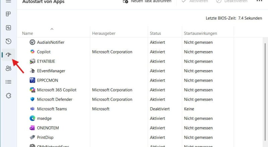Click the EPPCCMON app icon
Image resolution: width=268 pixels, height=147 pixels.
32,80
